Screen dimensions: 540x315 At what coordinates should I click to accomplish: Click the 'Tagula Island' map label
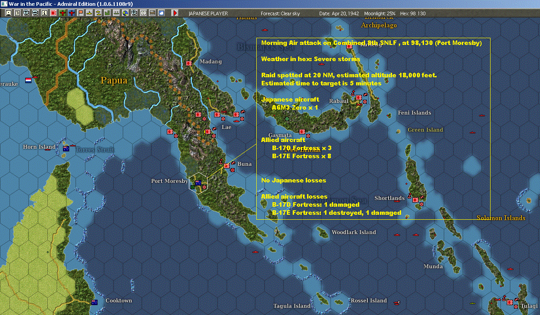292,306
